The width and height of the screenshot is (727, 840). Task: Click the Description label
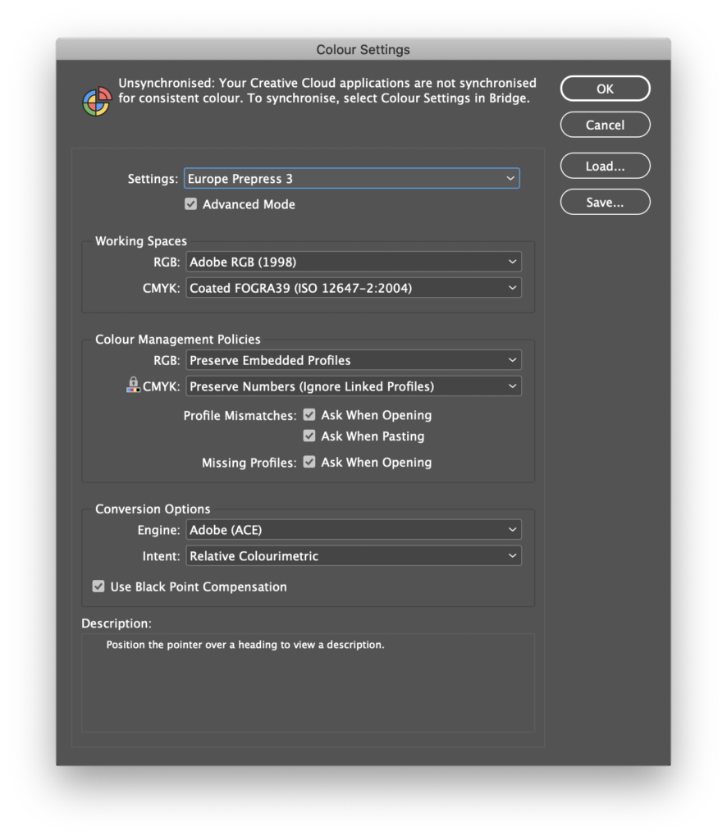pyautogui.click(x=117, y=623)
